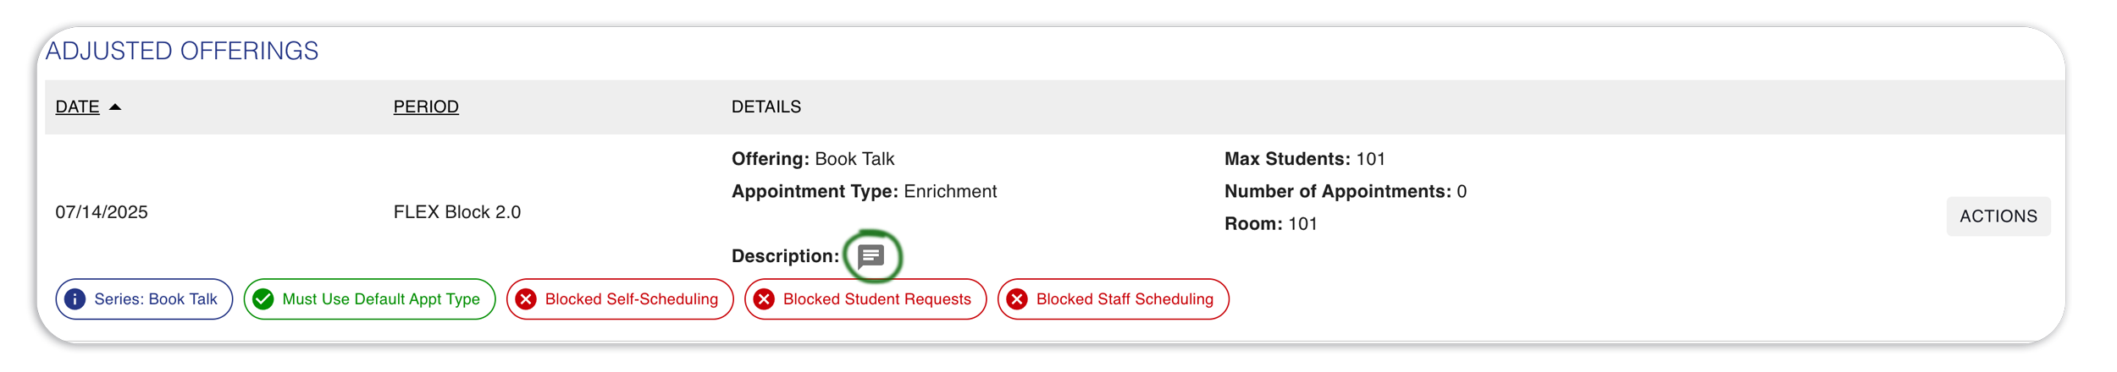Click the 07/14/2025 date cell
The image size is (2117, 372).
pyautogui.click(x=102, y=212)
